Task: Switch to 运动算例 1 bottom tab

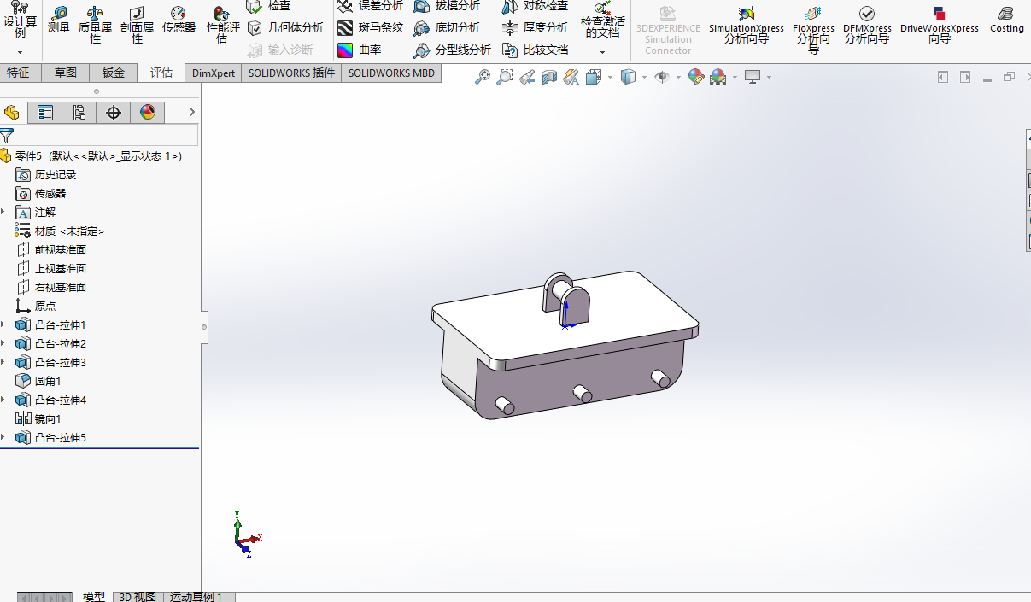Action: click(x=196, y=597)
